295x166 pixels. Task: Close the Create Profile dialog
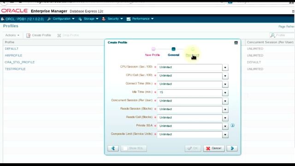pos(236,43)
